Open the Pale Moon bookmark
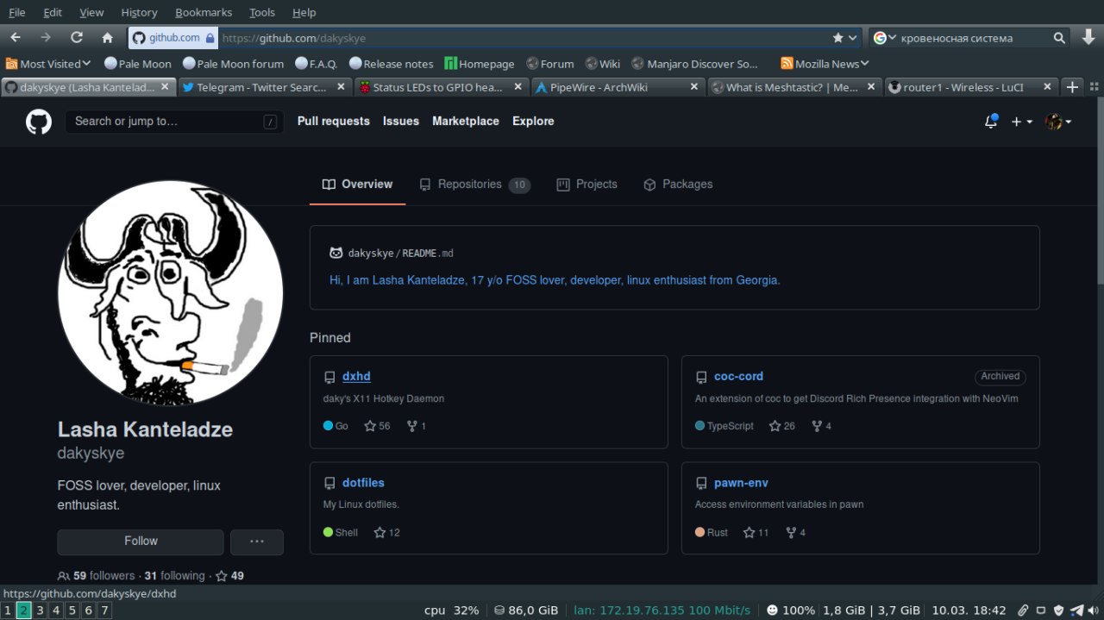1104x620 pixels. point(137,64)
